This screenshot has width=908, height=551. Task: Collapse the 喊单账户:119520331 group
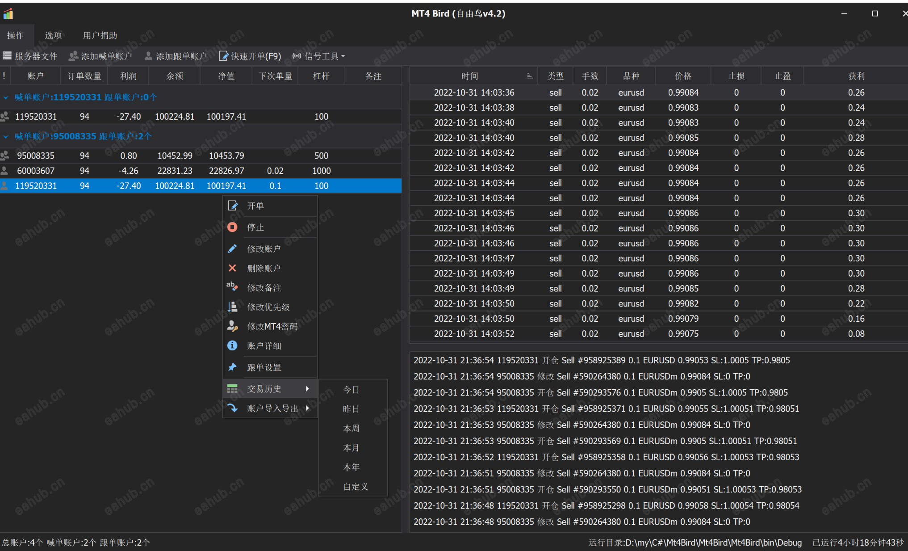pyautogui.click(x=6, y=97)
